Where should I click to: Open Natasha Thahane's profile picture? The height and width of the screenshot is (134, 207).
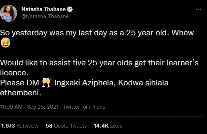(x=9, y=13)
